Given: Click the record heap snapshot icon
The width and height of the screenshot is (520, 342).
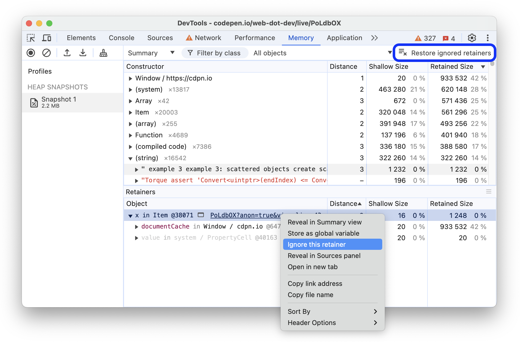Looking at the screenshot, I should click(31, 53).
